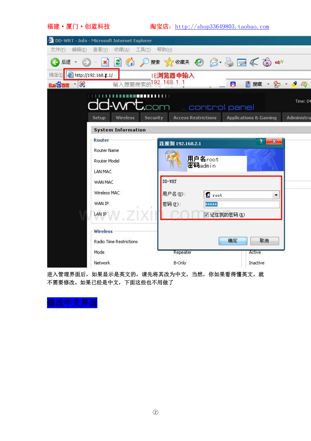Open the Back button history dropdown arrow

point(76,62)
